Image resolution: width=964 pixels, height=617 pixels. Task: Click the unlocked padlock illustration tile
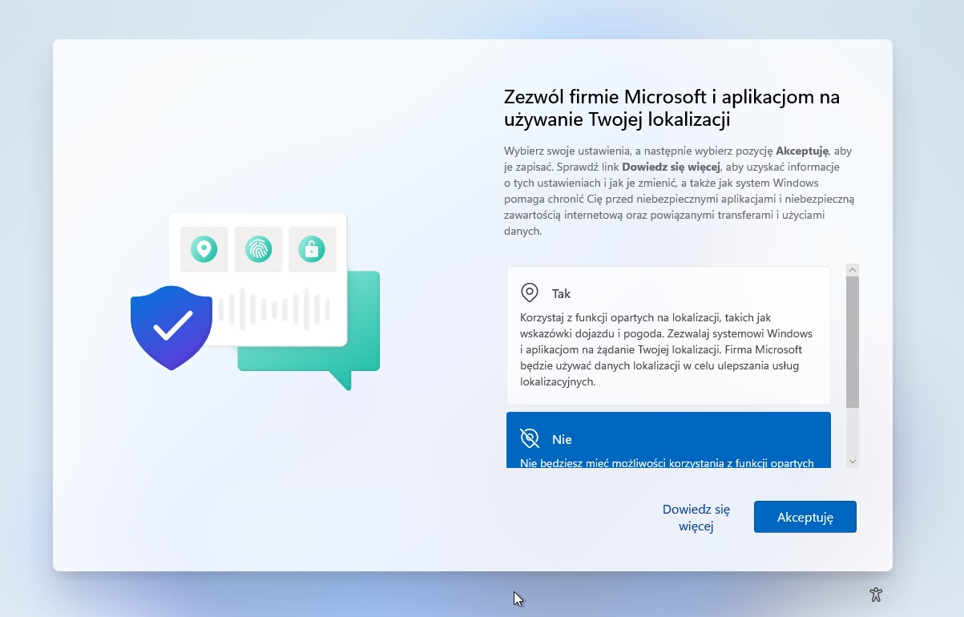[x=312, y=249]
